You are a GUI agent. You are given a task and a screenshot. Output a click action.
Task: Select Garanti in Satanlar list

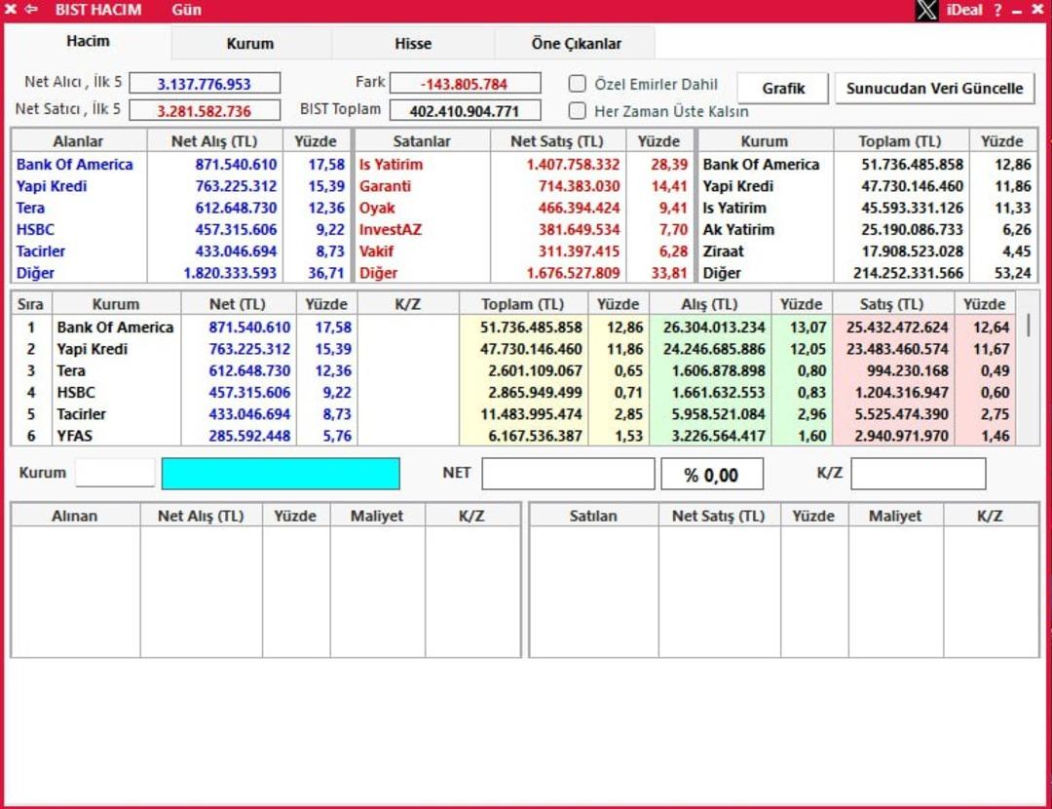click(x=385, y=186)
